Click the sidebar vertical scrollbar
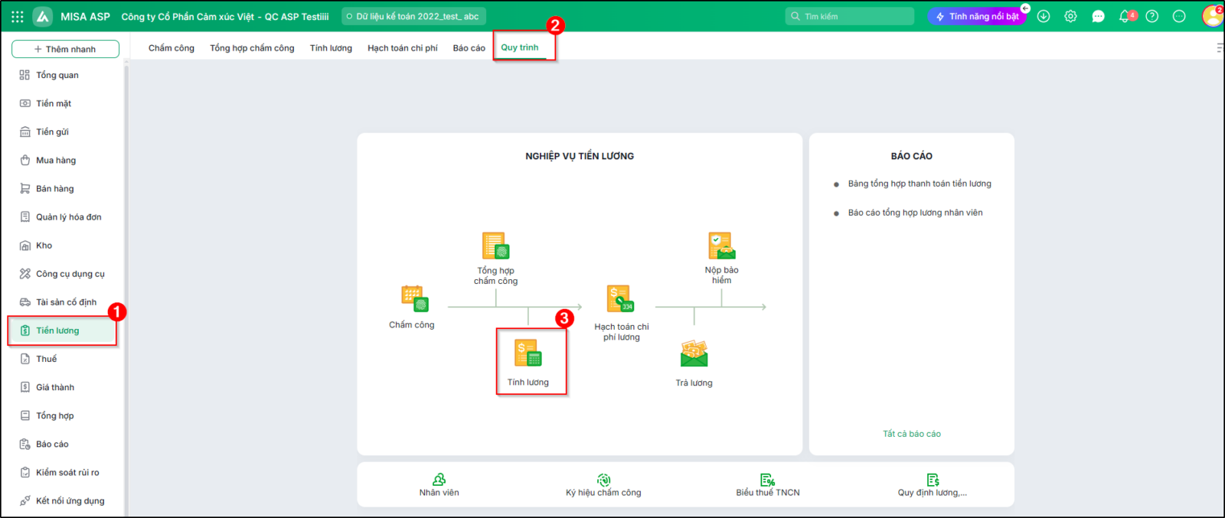Viewport: 1225px width, 518px height. point(126,291)
